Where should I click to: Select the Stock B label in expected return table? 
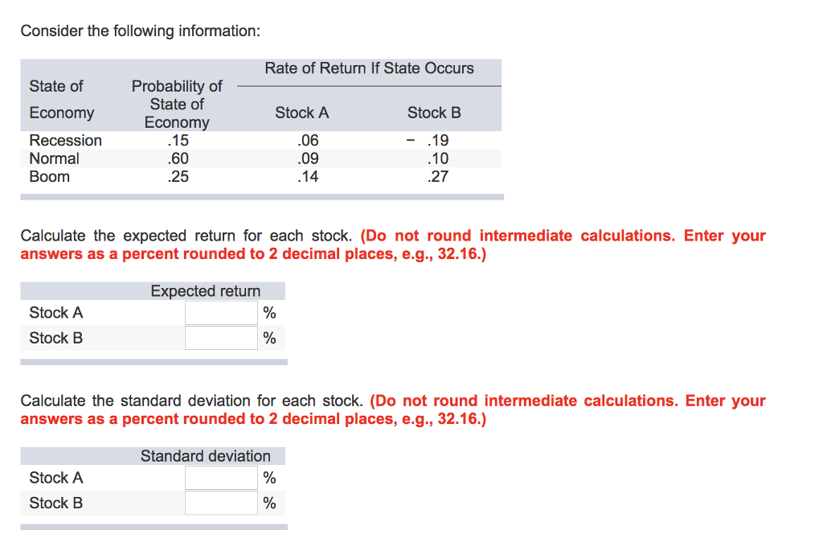point(56,338)
